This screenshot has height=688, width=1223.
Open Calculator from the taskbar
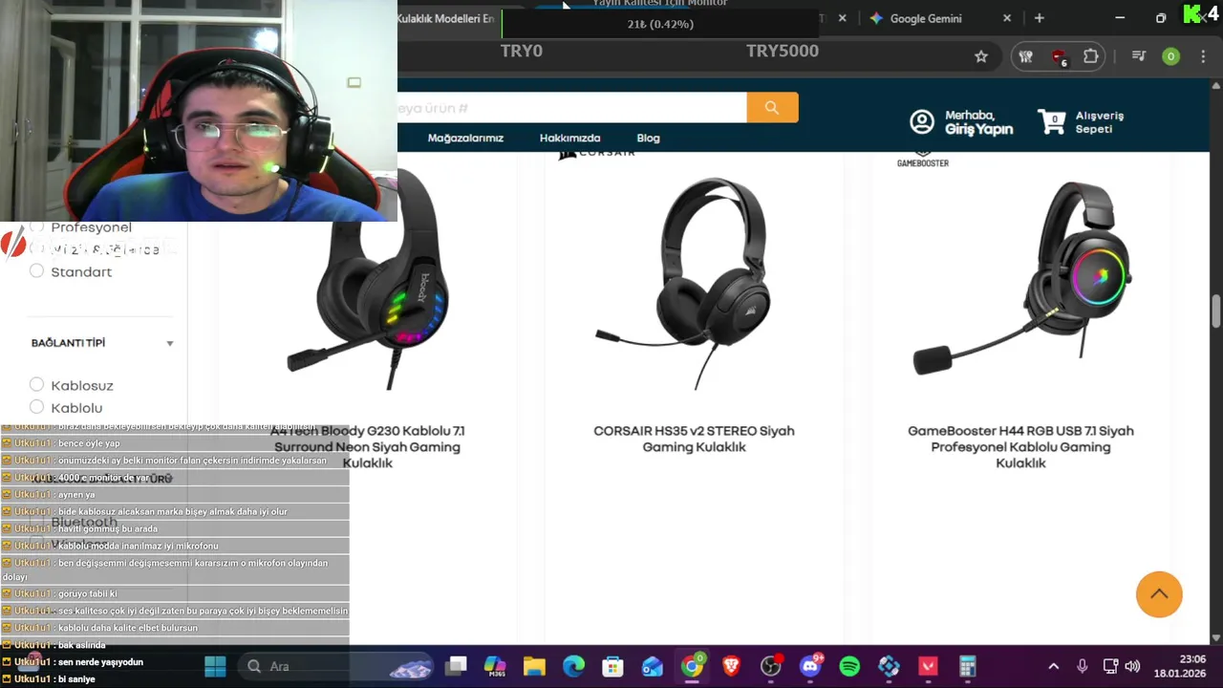967,666
